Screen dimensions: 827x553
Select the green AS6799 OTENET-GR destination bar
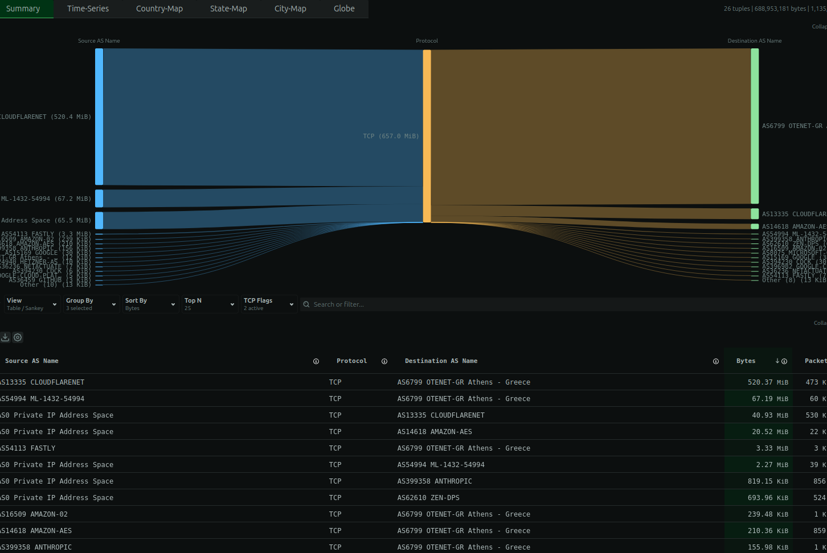point(755,126)
